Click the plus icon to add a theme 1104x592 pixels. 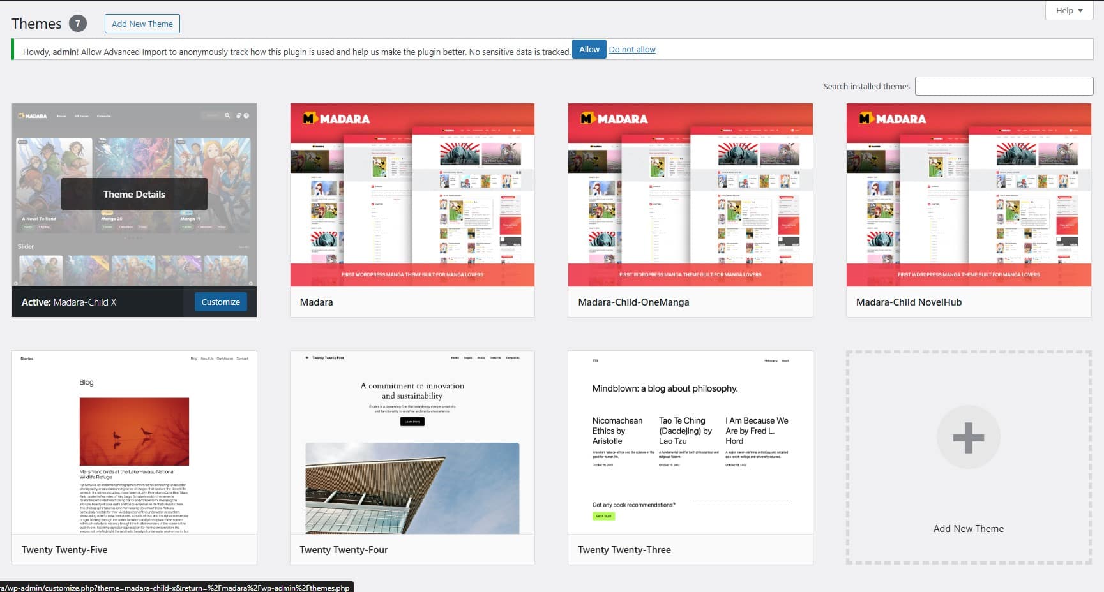coord(968,438)
